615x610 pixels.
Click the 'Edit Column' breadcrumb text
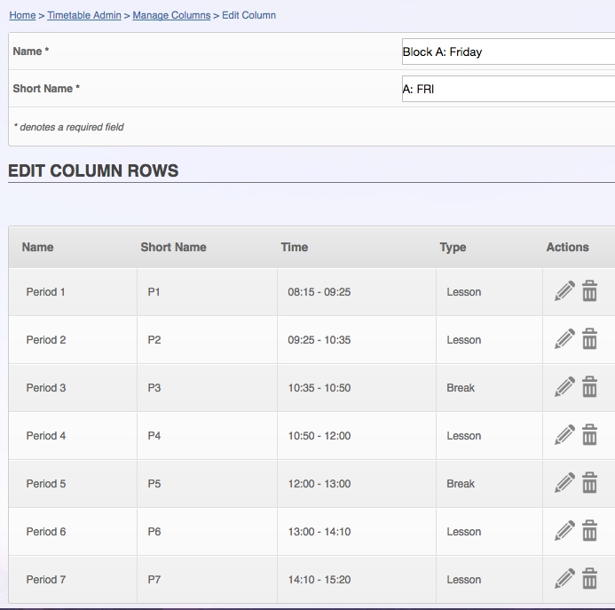point(248,15)
